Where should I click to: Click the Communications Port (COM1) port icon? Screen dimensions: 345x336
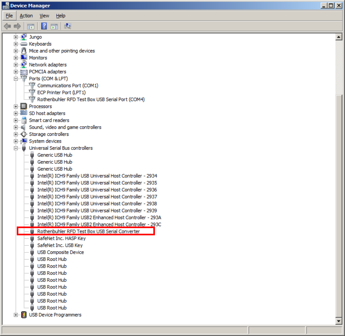[x=32, y=85]
